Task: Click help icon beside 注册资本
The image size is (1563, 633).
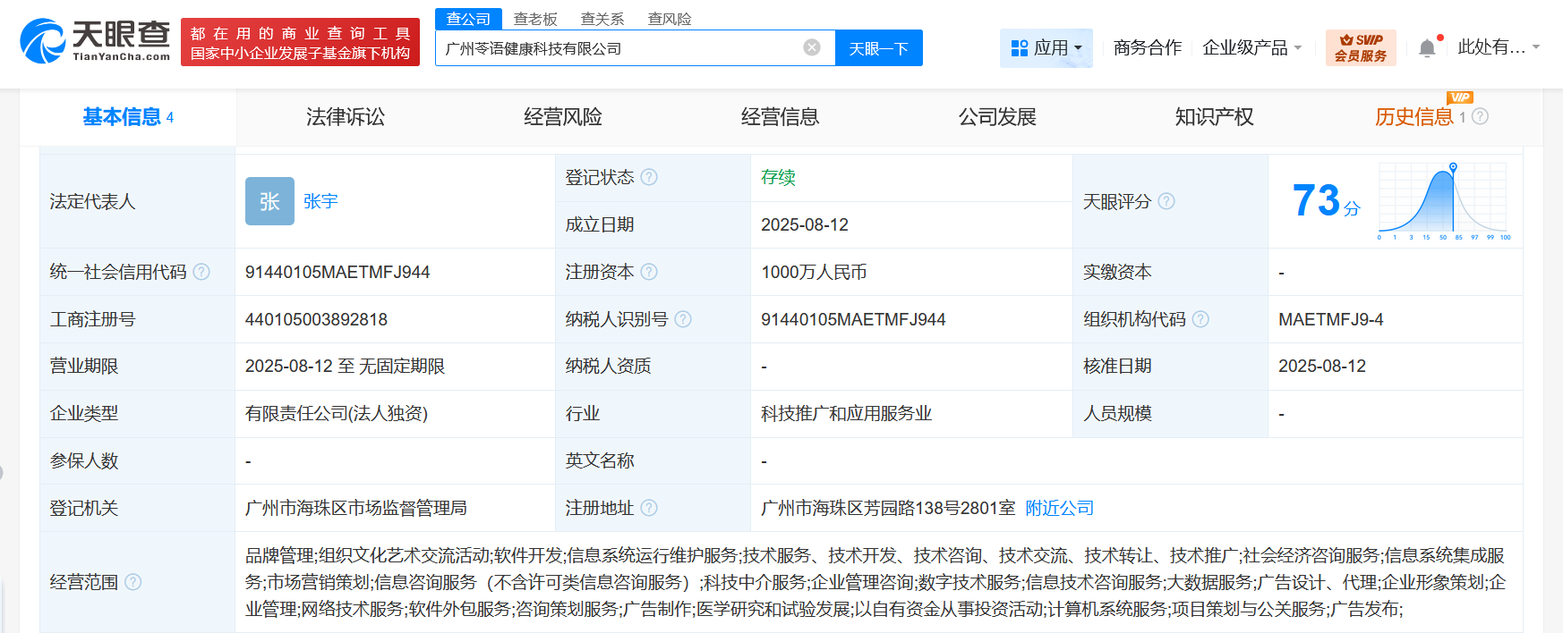Action: 649,272
